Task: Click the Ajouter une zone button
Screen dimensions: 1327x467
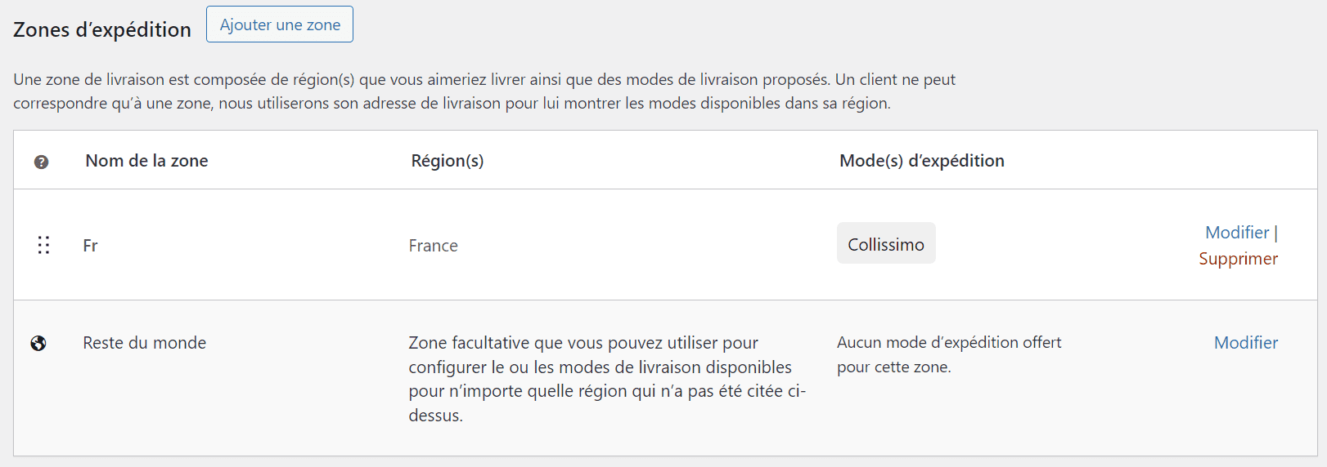Action: 280,24
